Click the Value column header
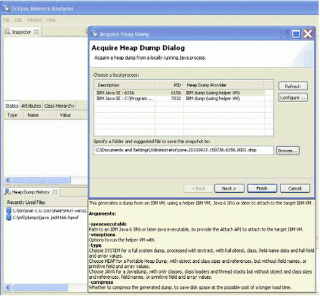Screen dimensions: 320x296 [x=65, y=115]
